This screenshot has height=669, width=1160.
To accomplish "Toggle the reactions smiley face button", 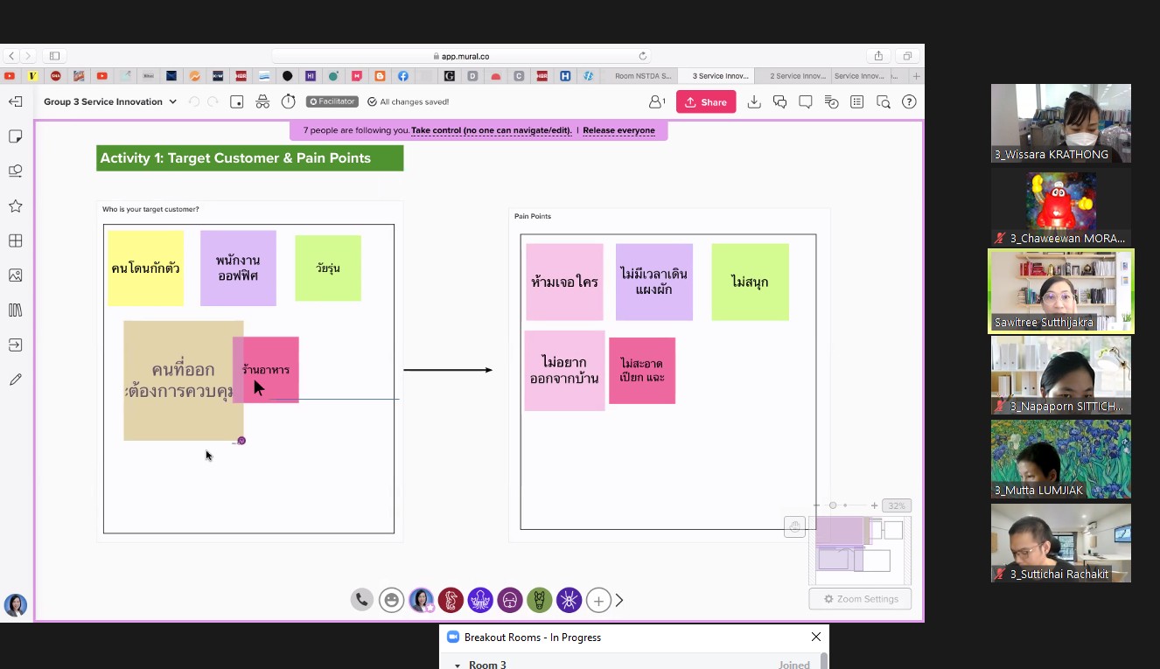I will (x=392, y=600).
